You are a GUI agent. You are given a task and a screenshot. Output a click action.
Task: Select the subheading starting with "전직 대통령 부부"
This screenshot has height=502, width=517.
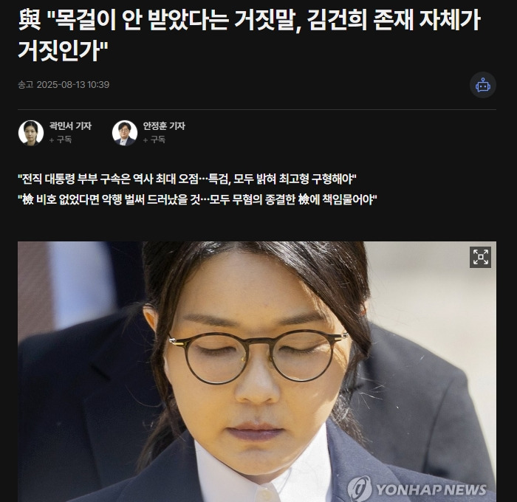coord(187,179)
